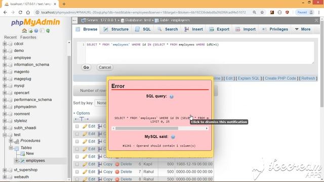Open Import tab

[246, 29]
